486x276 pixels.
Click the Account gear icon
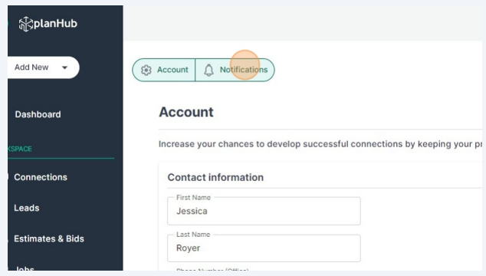[146, 70]
